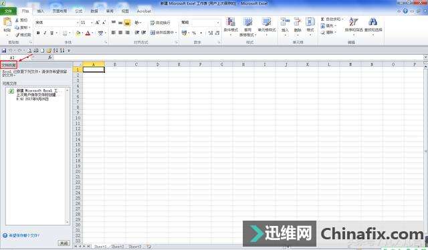428x250 pixels.
Task: Switch to the Acrobat tab
Action: (x=144, y=11)
